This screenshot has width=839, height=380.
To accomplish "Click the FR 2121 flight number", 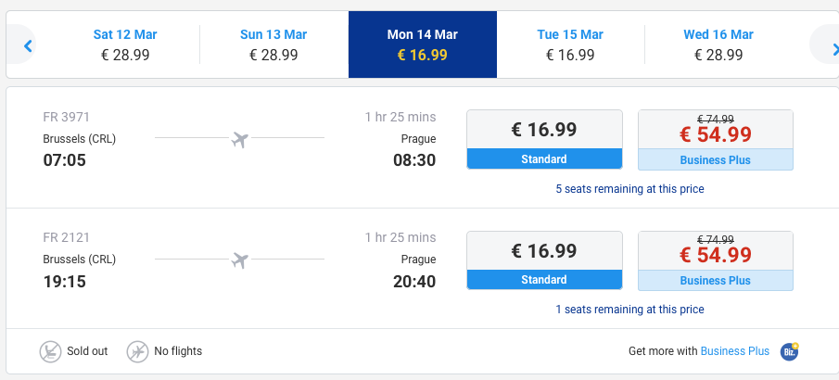I will pyautogui.click(x=67, y=237).
